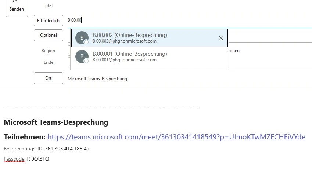The width and height of the screenshot is (312, 172).
Task: Click the bold Microsoft Teams-Besprechung heading
Action: click(56, 122)
